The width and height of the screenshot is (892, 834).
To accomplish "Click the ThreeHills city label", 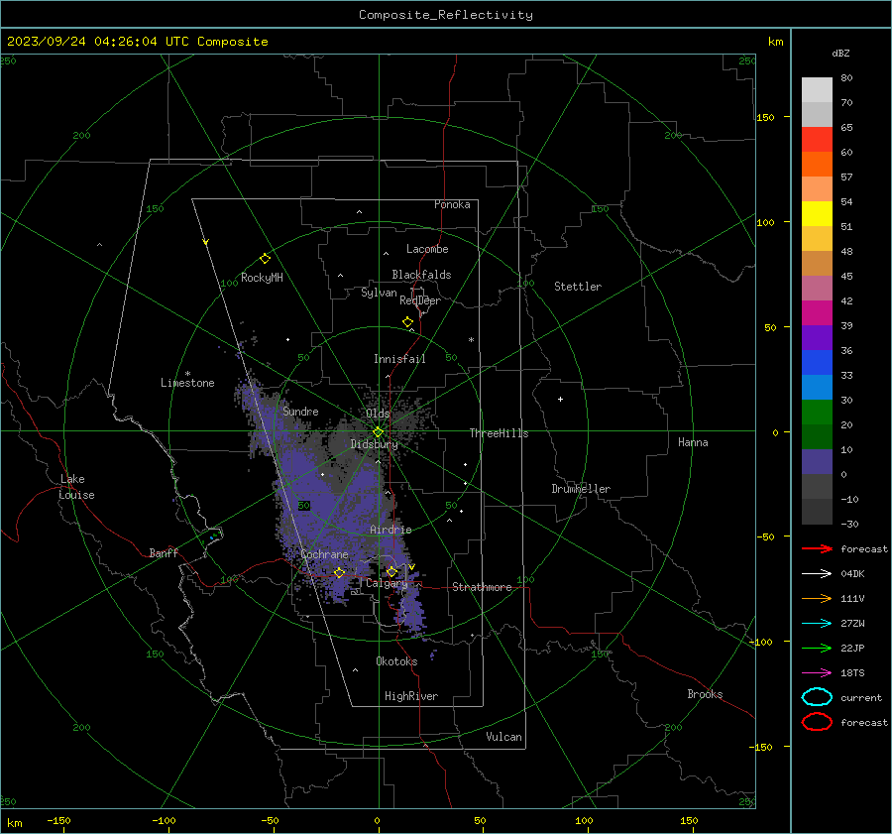I will tap(499, 433).
